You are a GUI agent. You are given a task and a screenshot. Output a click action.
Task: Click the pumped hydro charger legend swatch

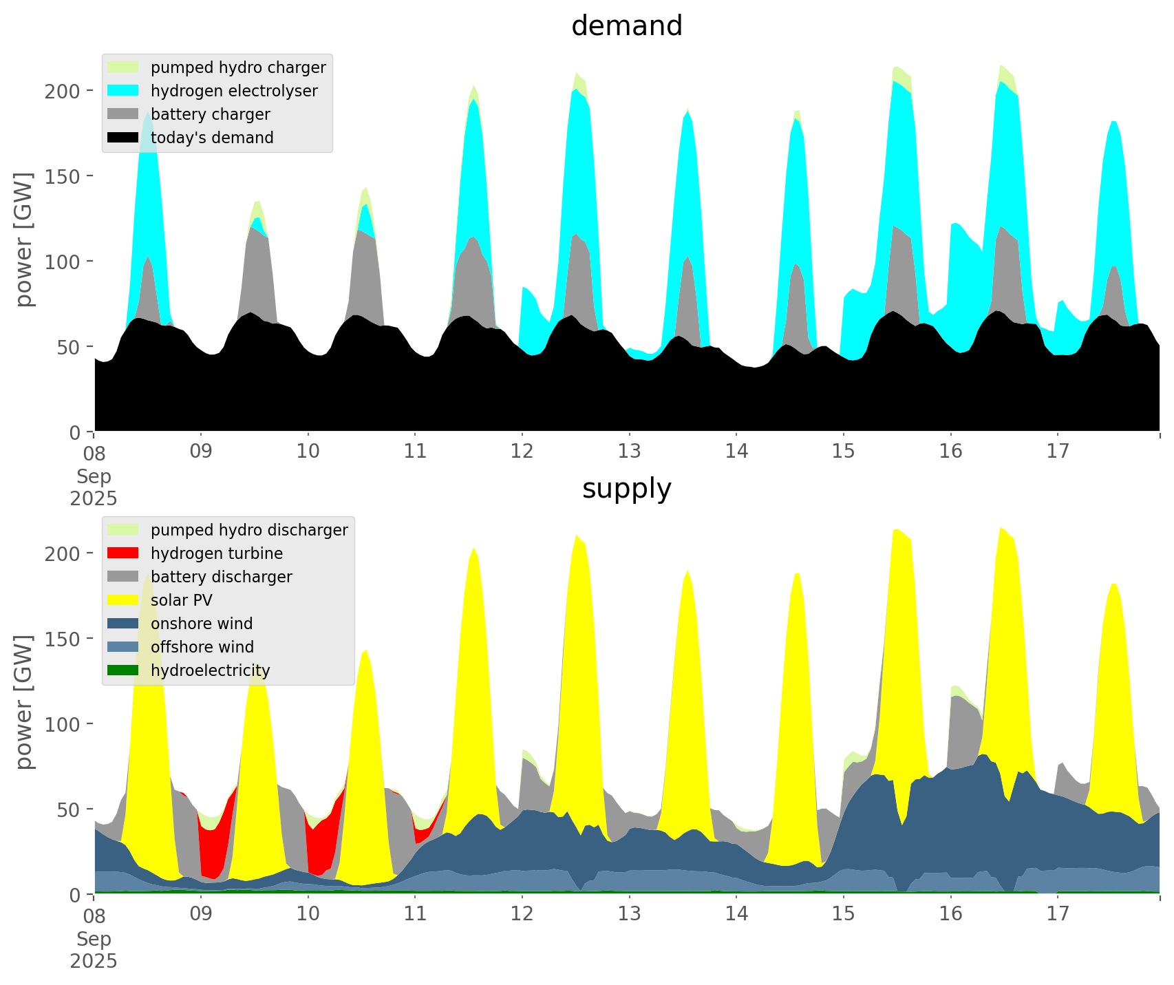click(123, 67)
